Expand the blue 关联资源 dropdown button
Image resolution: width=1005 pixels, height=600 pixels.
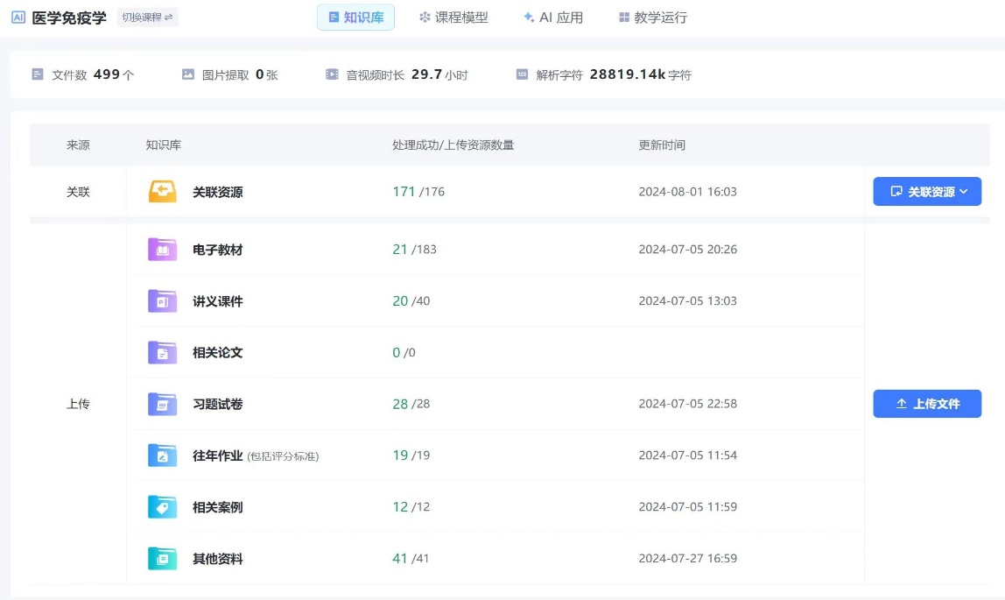(x=927, y=191)
